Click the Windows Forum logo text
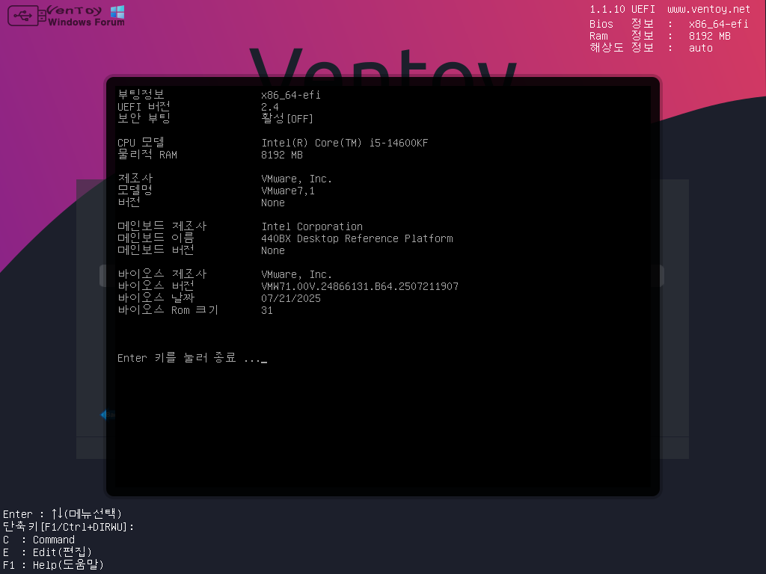The width and height of the screenshot is (766, 574). [x=86, y=22]
